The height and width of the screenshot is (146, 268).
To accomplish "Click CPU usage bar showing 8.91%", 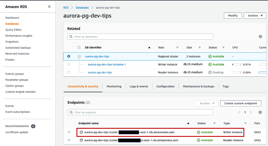I will (237, 64).
